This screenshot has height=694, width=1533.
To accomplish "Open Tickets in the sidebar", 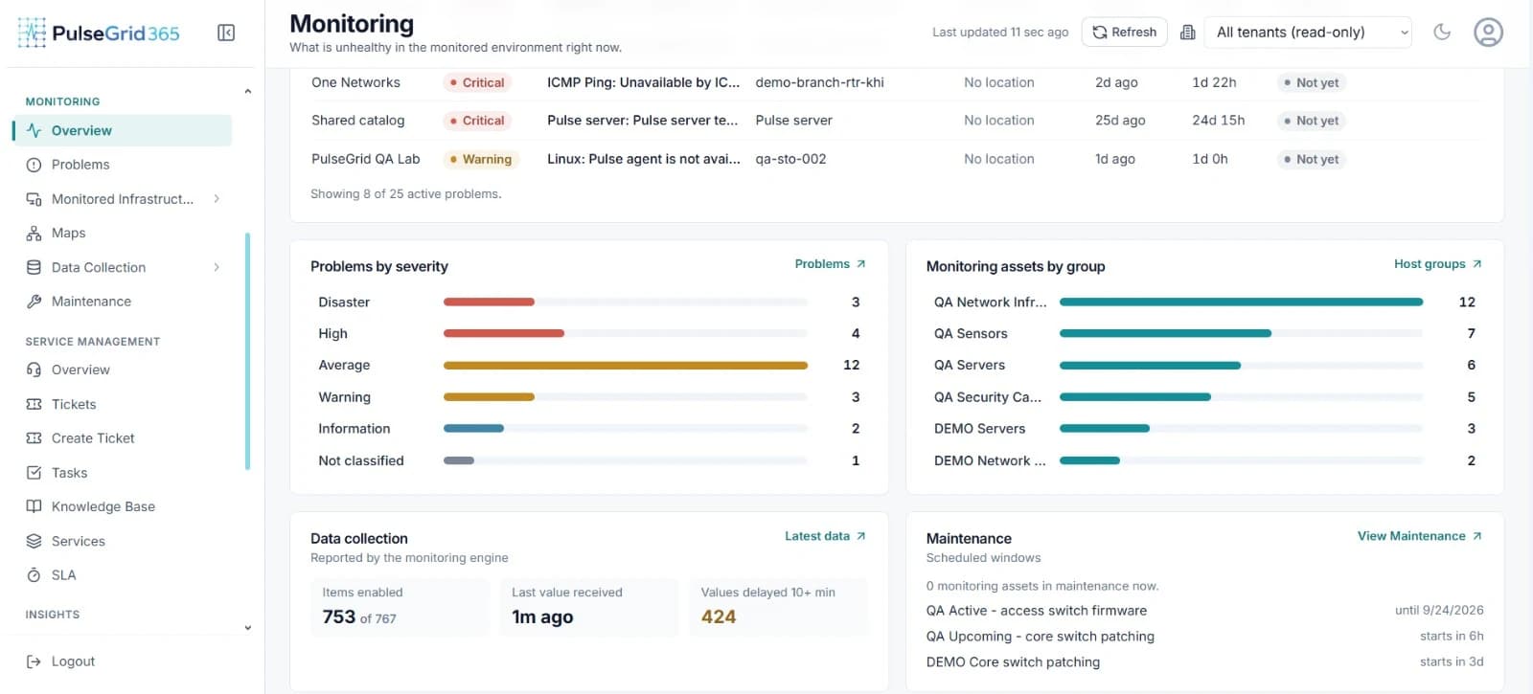I will [x=123, y=404].
